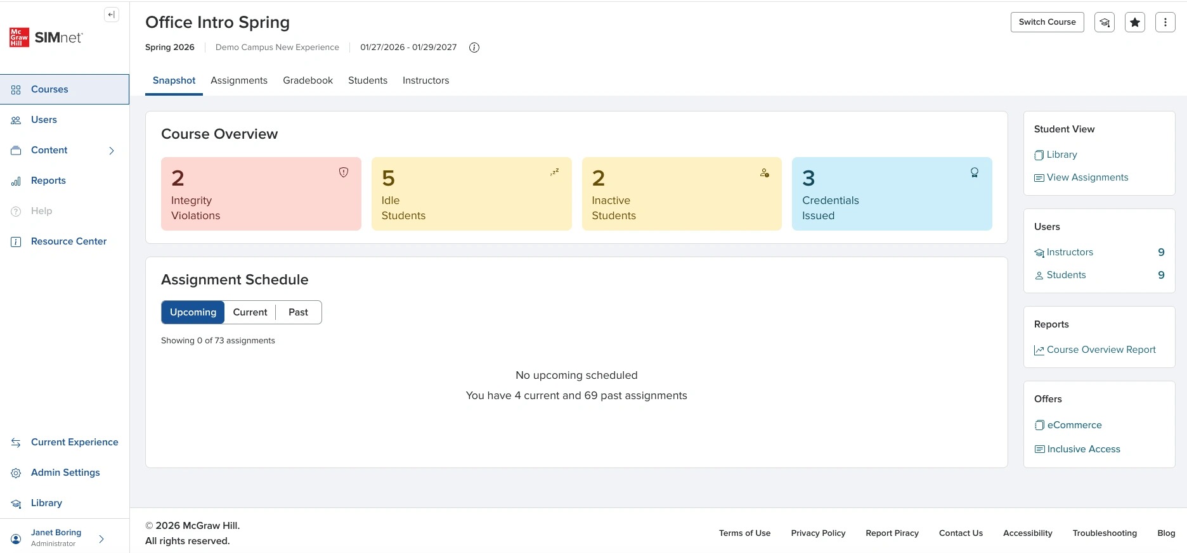Click the Integrity Violations shield icon
The height and width of the screenshot is (553, 1187).
[344, 172]
